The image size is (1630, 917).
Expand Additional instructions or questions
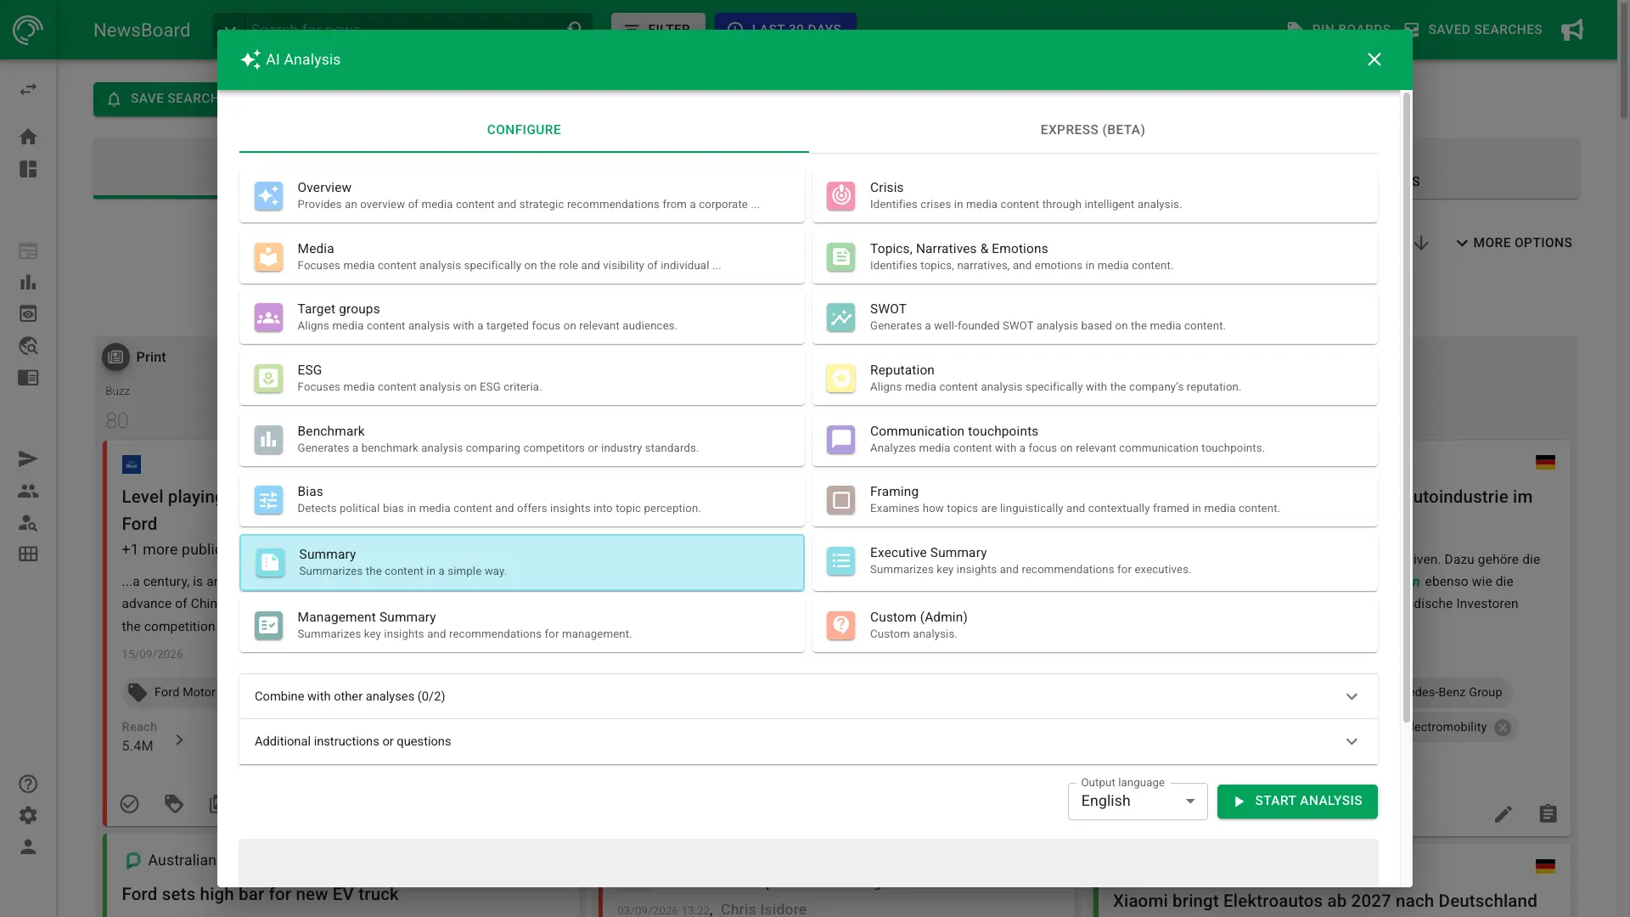808,741
